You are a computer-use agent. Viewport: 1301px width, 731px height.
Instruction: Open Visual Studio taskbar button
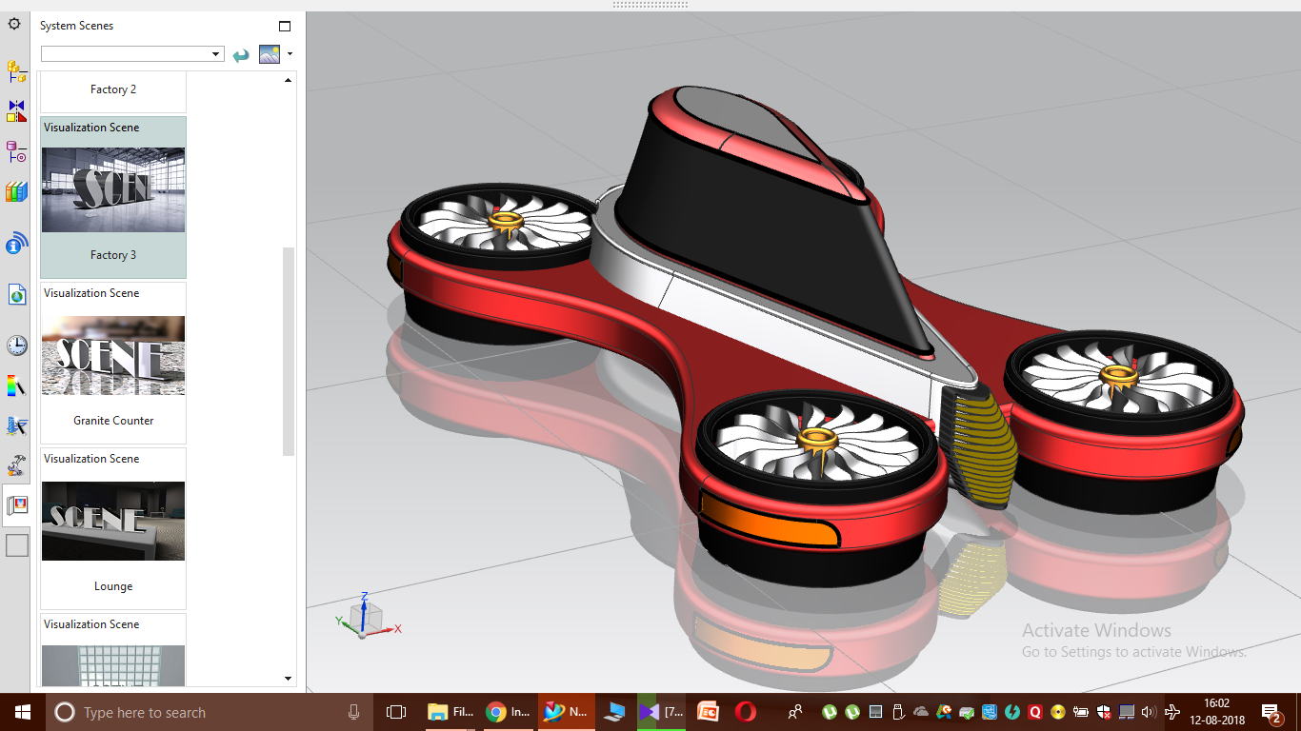click(x=661, y=712)
